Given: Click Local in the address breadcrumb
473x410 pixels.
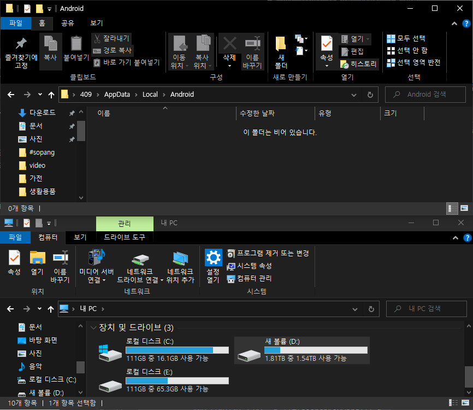Looking at the screenshot, I should point(150,95).
